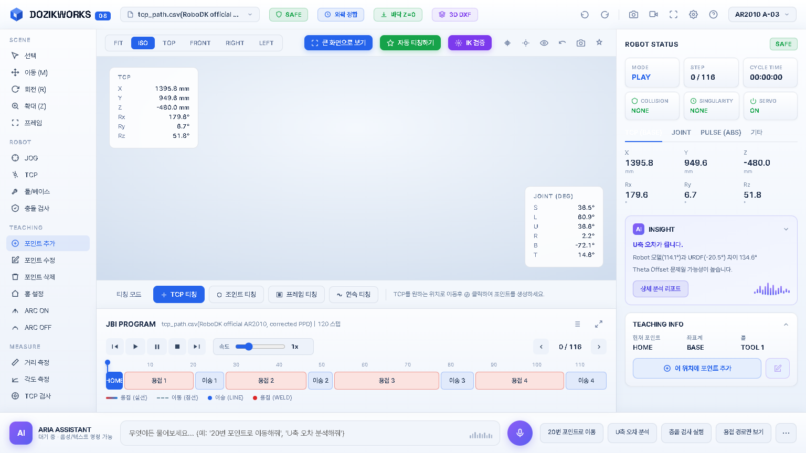Screen dimensions: 806x453
Task: Switch to FIT view tab
Action: click(x=119, y=43)
